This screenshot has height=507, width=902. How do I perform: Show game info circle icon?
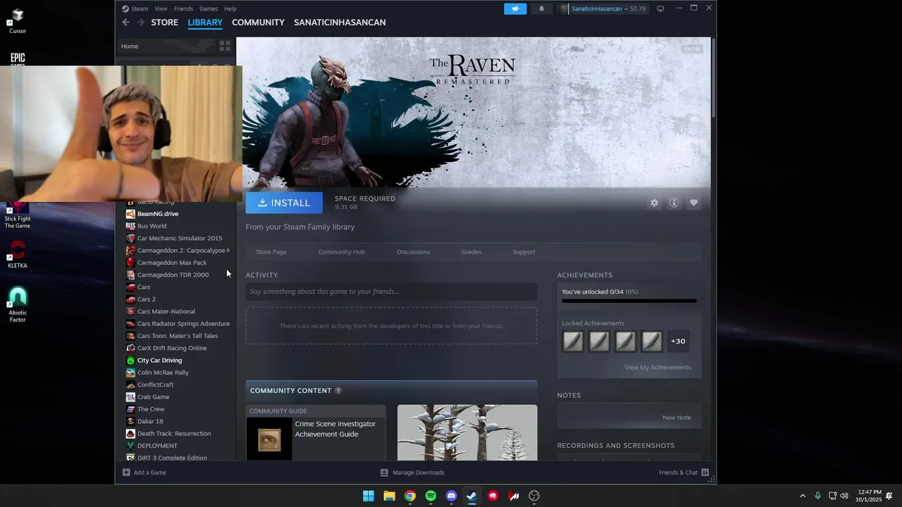(x=674, y=203)
